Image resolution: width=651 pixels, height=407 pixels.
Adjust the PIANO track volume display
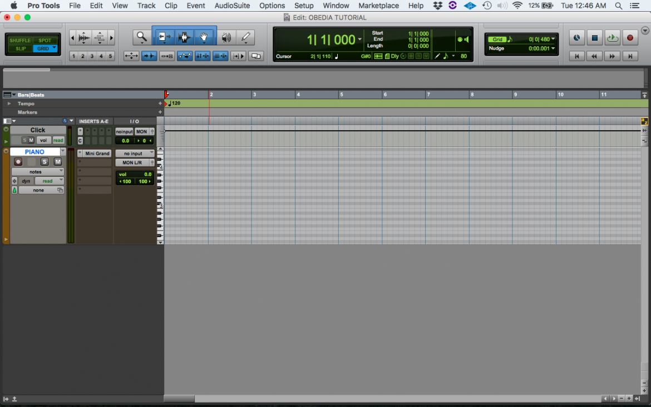(135, 174)
